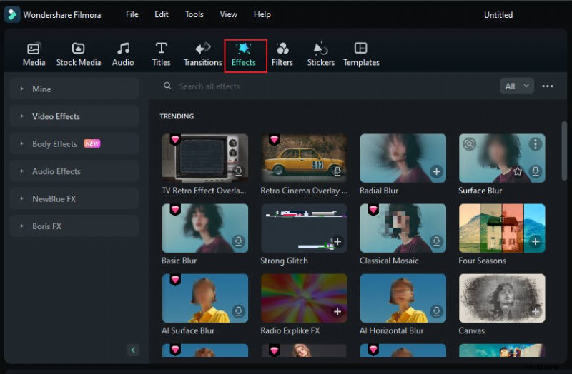
Task: Favorite the Surface Blur effect star
Action: [518, 171]
